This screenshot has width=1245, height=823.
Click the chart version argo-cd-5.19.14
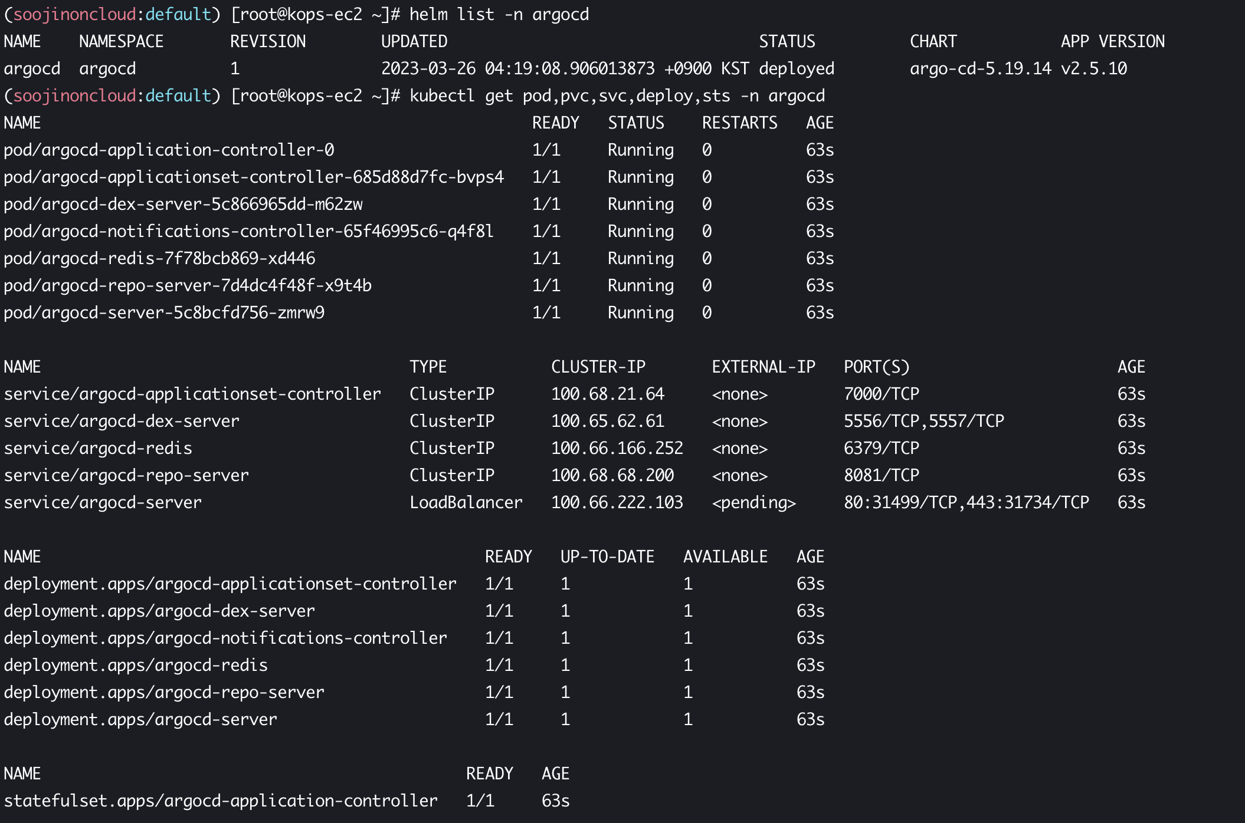[x=980, y=68]
